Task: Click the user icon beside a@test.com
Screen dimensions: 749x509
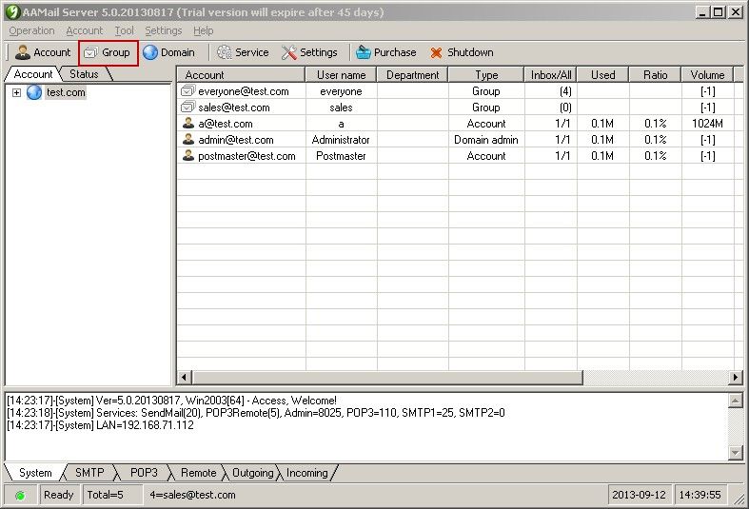Action: tap(188, 123)
